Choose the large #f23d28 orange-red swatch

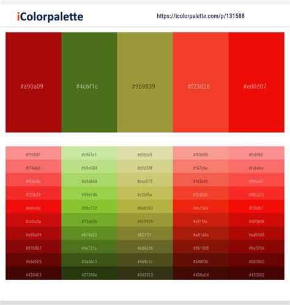point(201,83)
